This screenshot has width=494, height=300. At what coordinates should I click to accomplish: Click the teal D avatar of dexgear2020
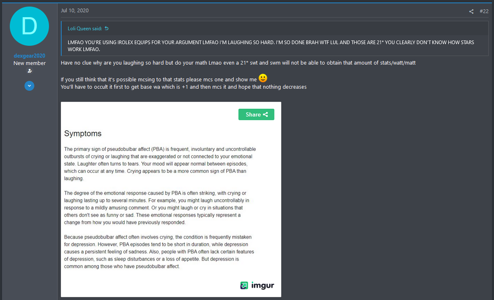(29, 26)
